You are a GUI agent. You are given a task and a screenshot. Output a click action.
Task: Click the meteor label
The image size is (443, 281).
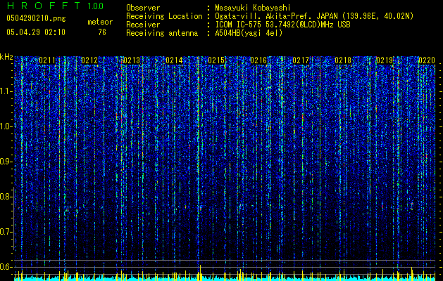coord(100,22)
